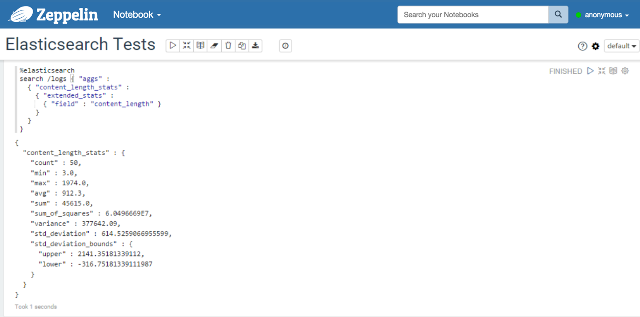640x317 pixels.
Task: Clear all output with the eraser icon
Action: coord(214,46)
